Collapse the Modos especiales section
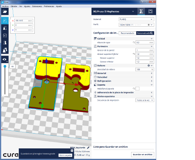Screen dimensions: 195x160 click(151, 96)
